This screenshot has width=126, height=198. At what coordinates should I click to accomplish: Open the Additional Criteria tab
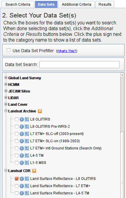(76, 5)
